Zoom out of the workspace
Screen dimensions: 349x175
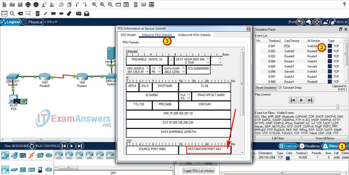[110, 5]
